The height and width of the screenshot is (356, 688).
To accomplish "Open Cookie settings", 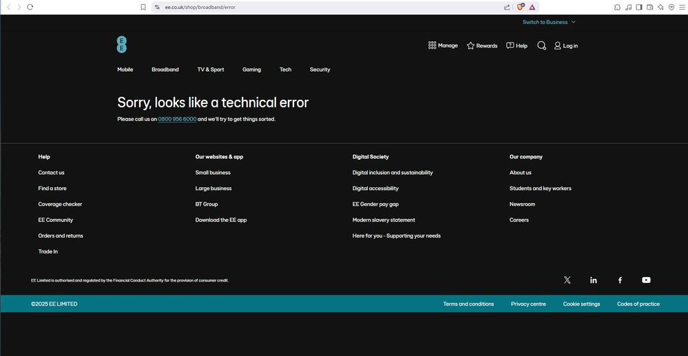I will point(581,304).
